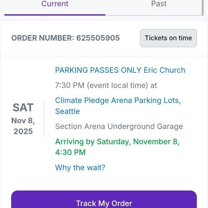
Task: Click the ORDER NUMBER label
Action: [x=43, y=38]
